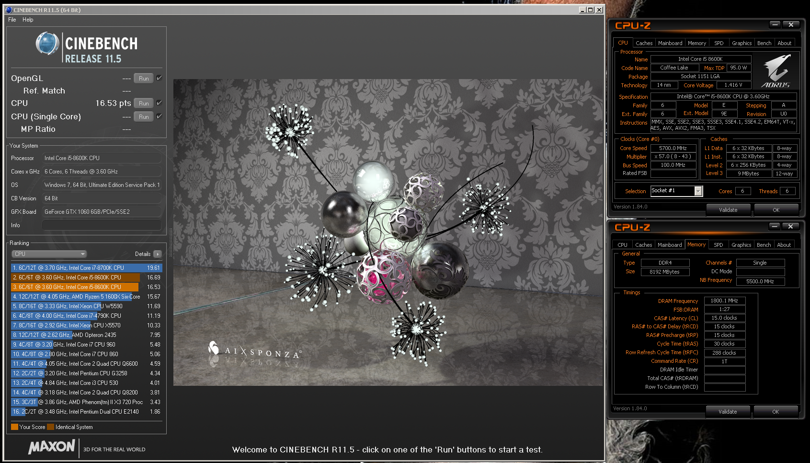Switch to Bench tab in upper CPU-Z window

click(x=764, y=43)
